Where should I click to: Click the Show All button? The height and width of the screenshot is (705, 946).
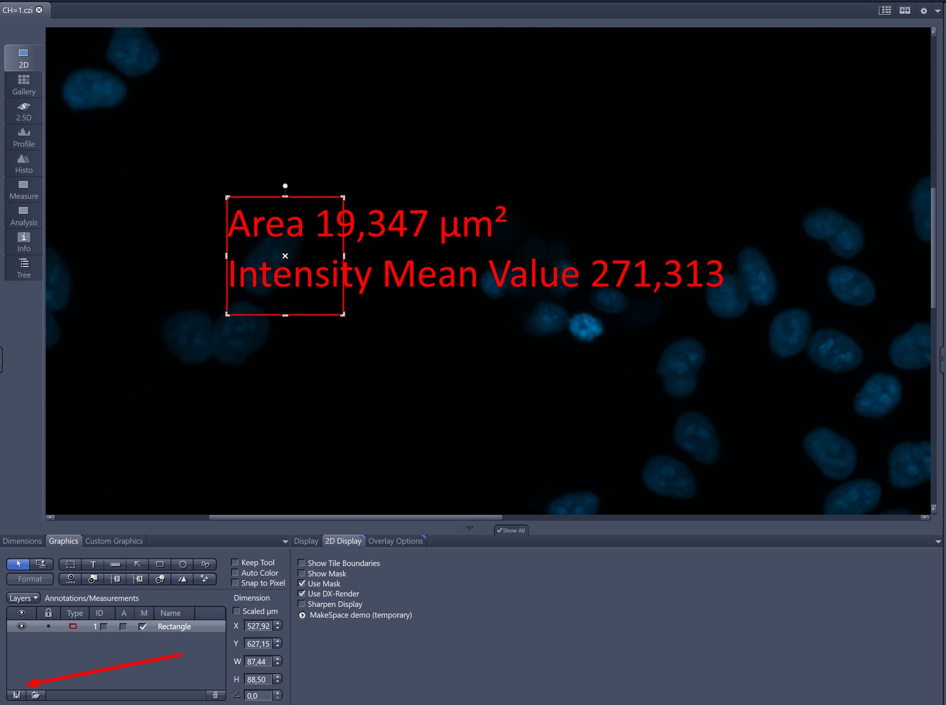511,530
